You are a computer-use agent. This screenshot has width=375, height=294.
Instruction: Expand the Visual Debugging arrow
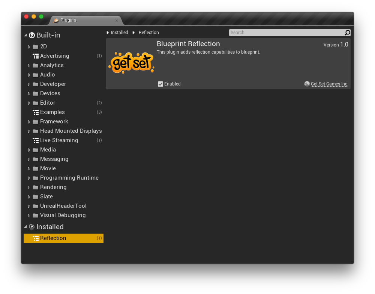pyautogui.click(x=29, y=216)
